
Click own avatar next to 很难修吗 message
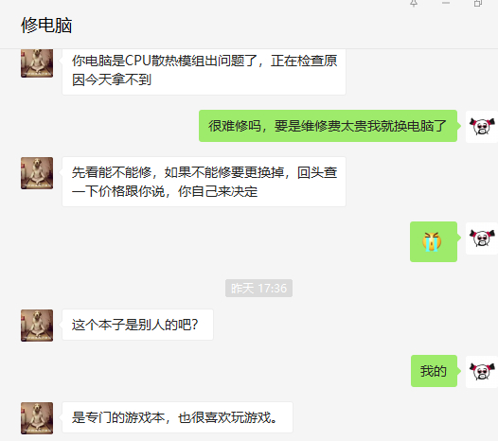coord(482,127)
